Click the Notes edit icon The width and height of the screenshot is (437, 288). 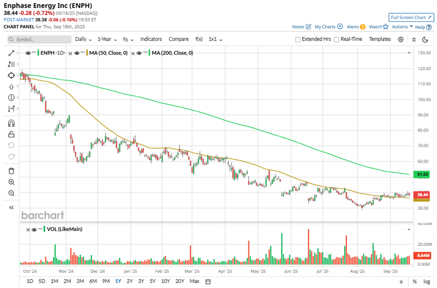pyautogui.click(x=308, y=27)
